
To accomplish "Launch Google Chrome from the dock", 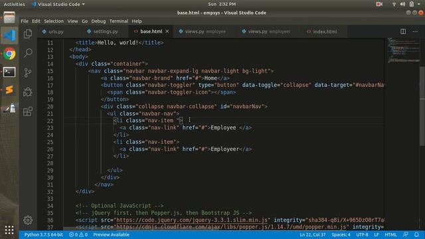I will (x=9, y=54).
